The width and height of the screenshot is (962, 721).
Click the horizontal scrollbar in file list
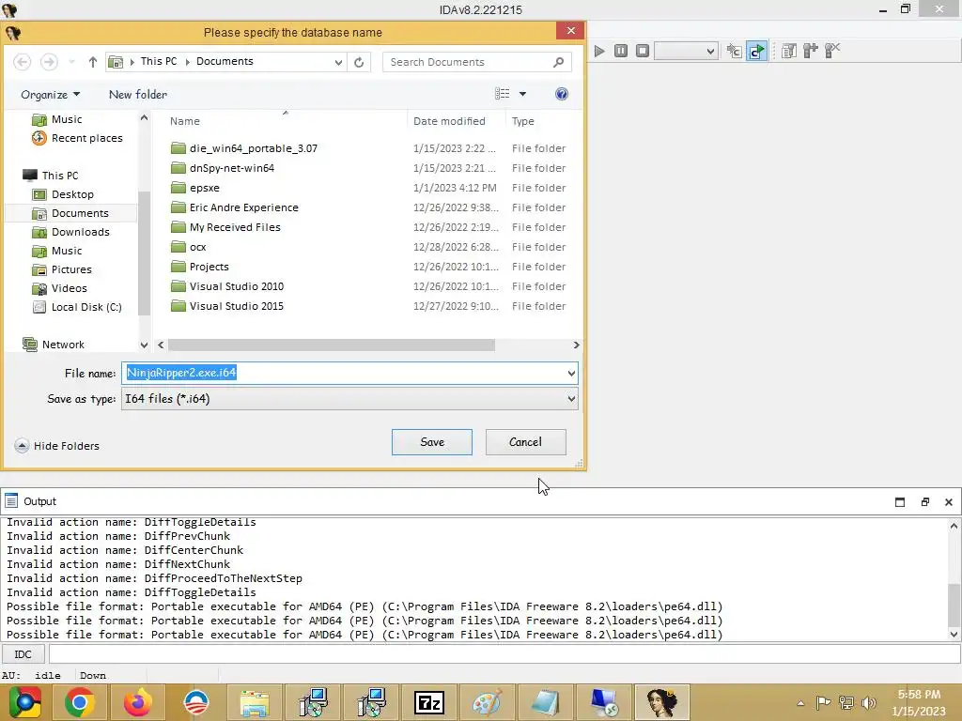[x=332, y=345]
